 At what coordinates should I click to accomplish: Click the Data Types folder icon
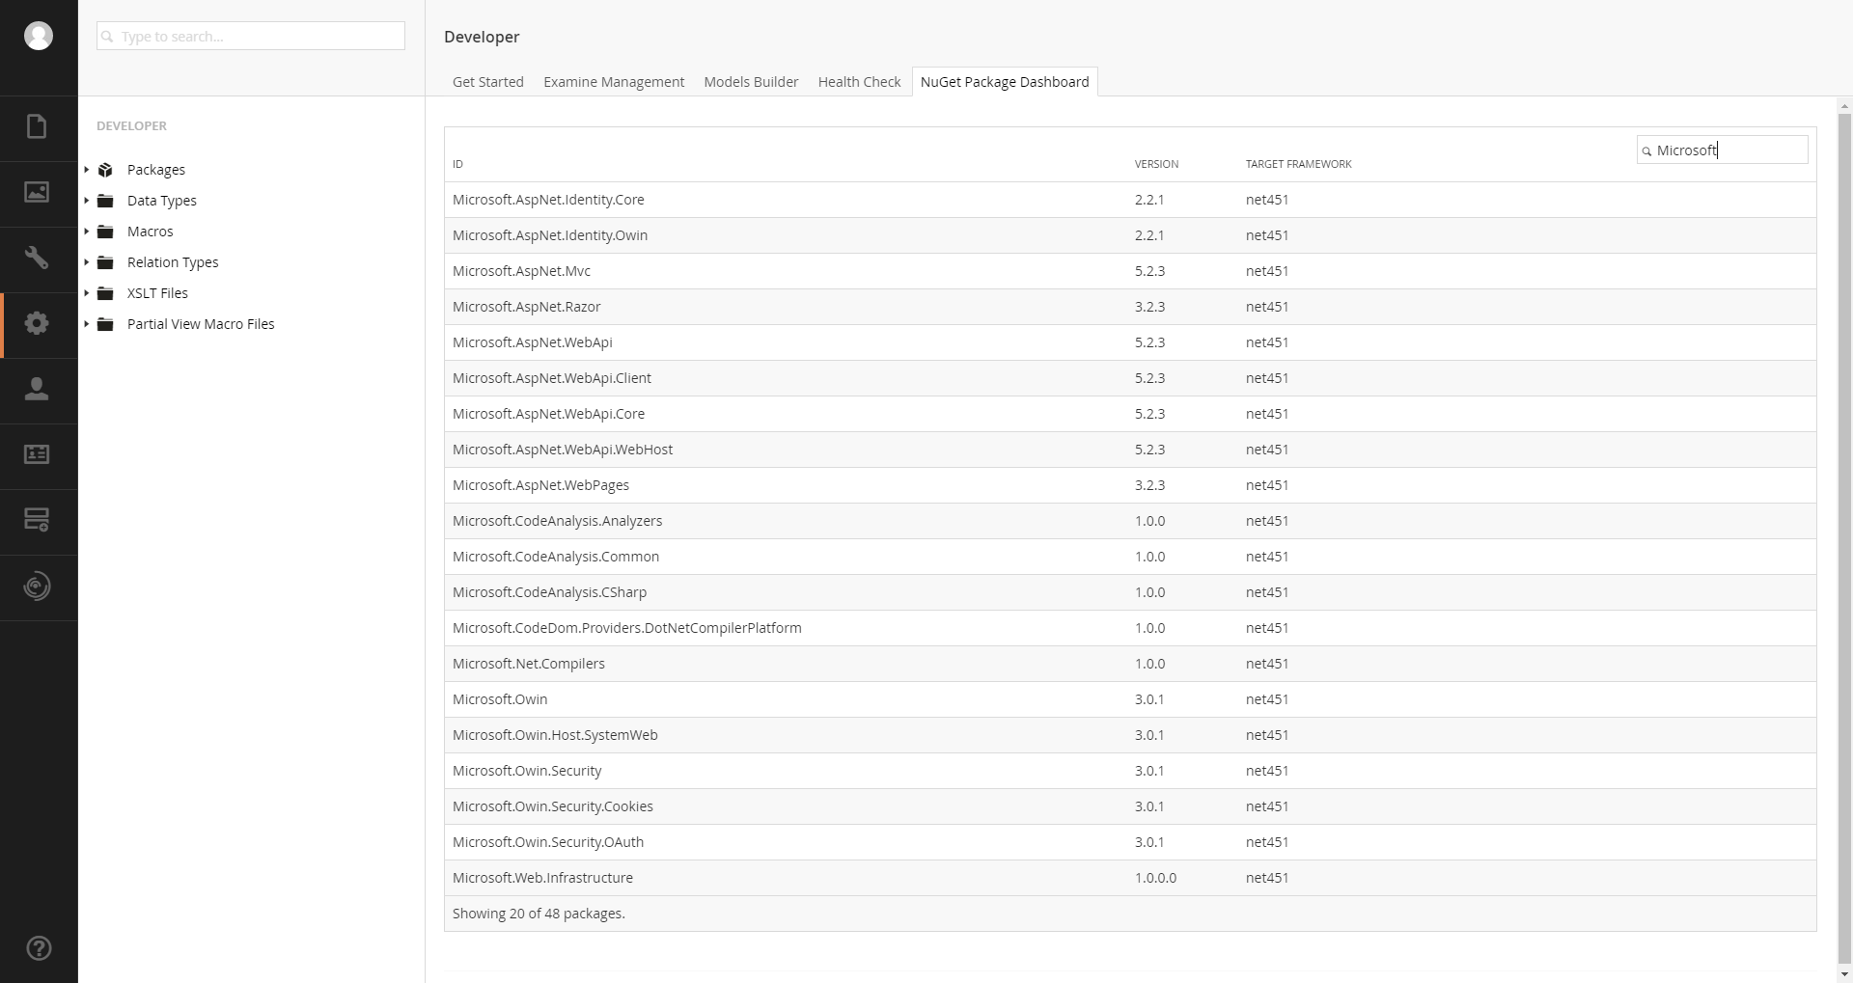[x=106, y=201]
